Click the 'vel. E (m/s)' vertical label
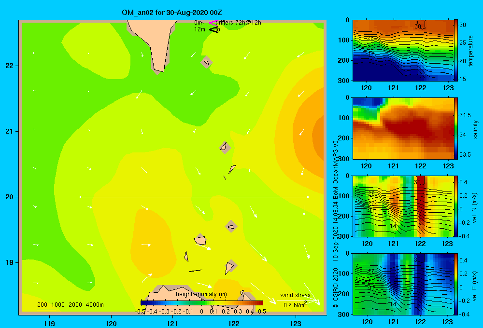This screenshot has height=328, width=483. [474, 286]
